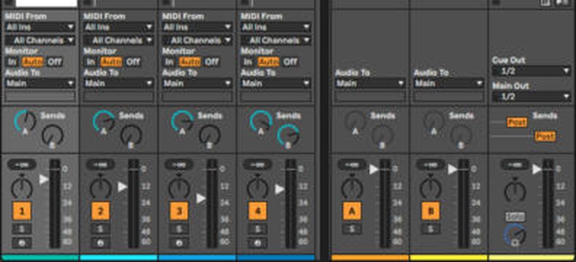Set track 4 Monitor to Off

point(290,62)
